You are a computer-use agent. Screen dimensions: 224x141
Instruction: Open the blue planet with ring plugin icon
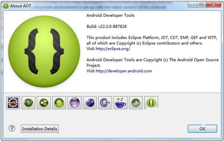coord(90,103)
